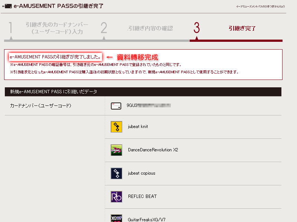Click the GuitarFreaksXG/V7 game icon
297x222 pixels.
tap(116, 218)
